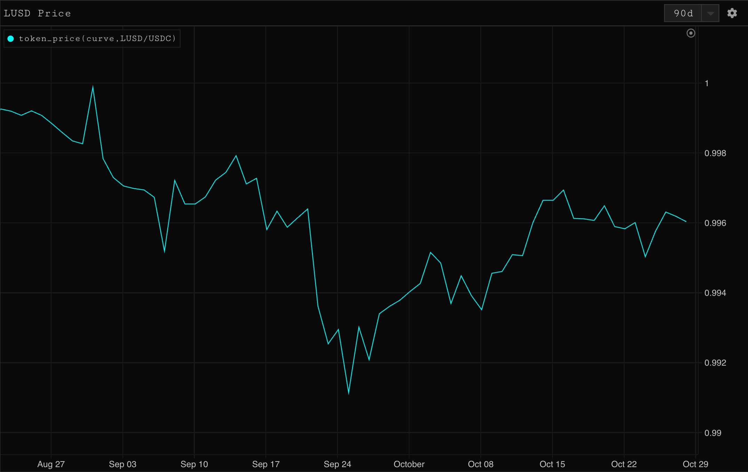Click the LUSD Price panel title
The height and width of the screenshot is (472, 748).
pyautogui.click(x=37, y=14)
